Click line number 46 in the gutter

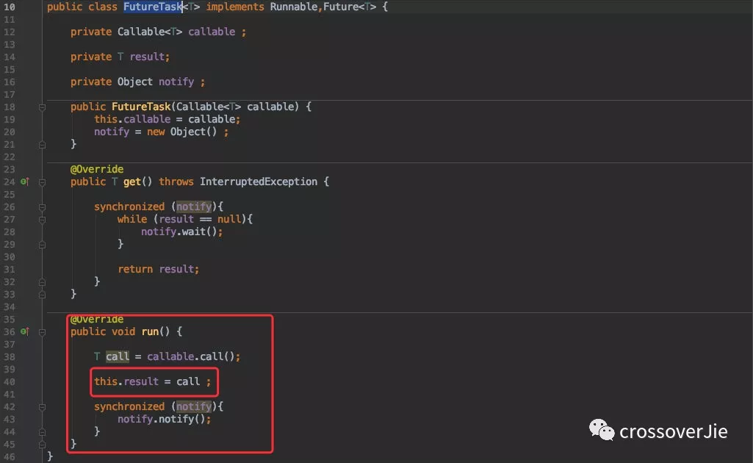click(9, 456)
